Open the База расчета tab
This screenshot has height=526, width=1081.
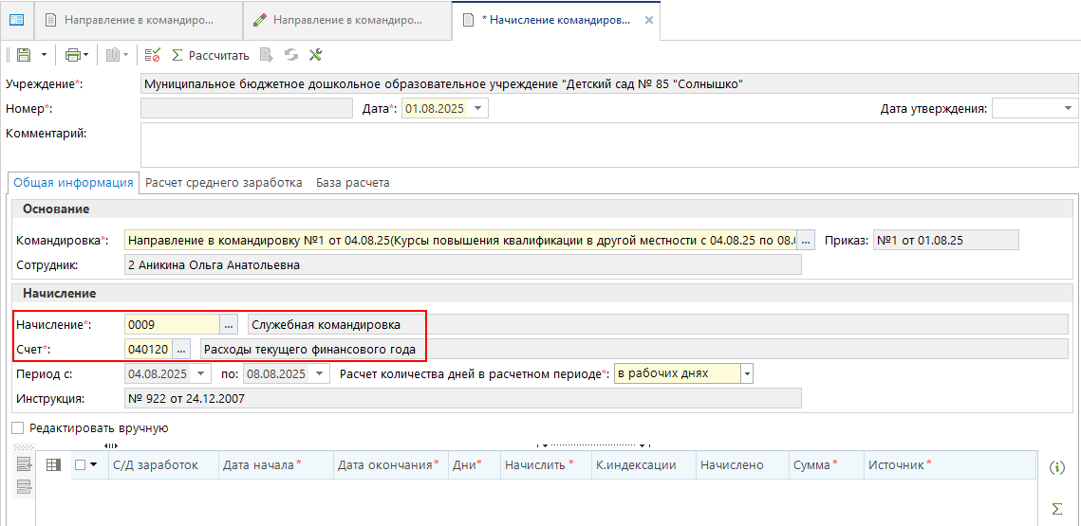(352, 183)
